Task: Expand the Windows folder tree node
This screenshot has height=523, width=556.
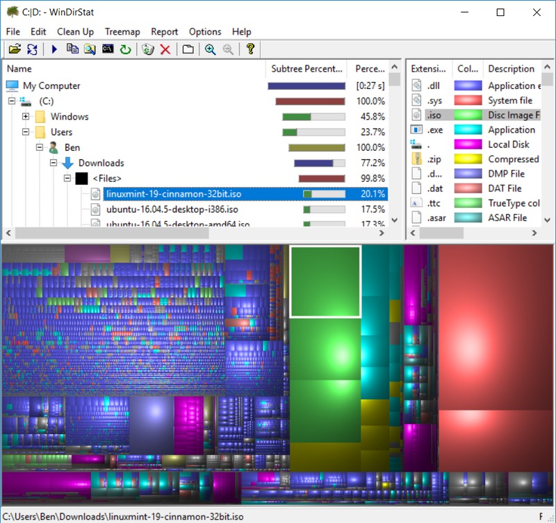Action: pyautogui.click(x=26, y=117)
